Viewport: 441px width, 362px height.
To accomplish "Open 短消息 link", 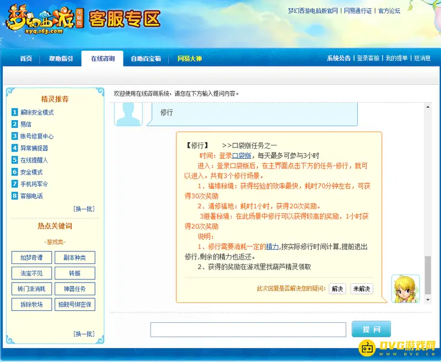I will [422, 58].
